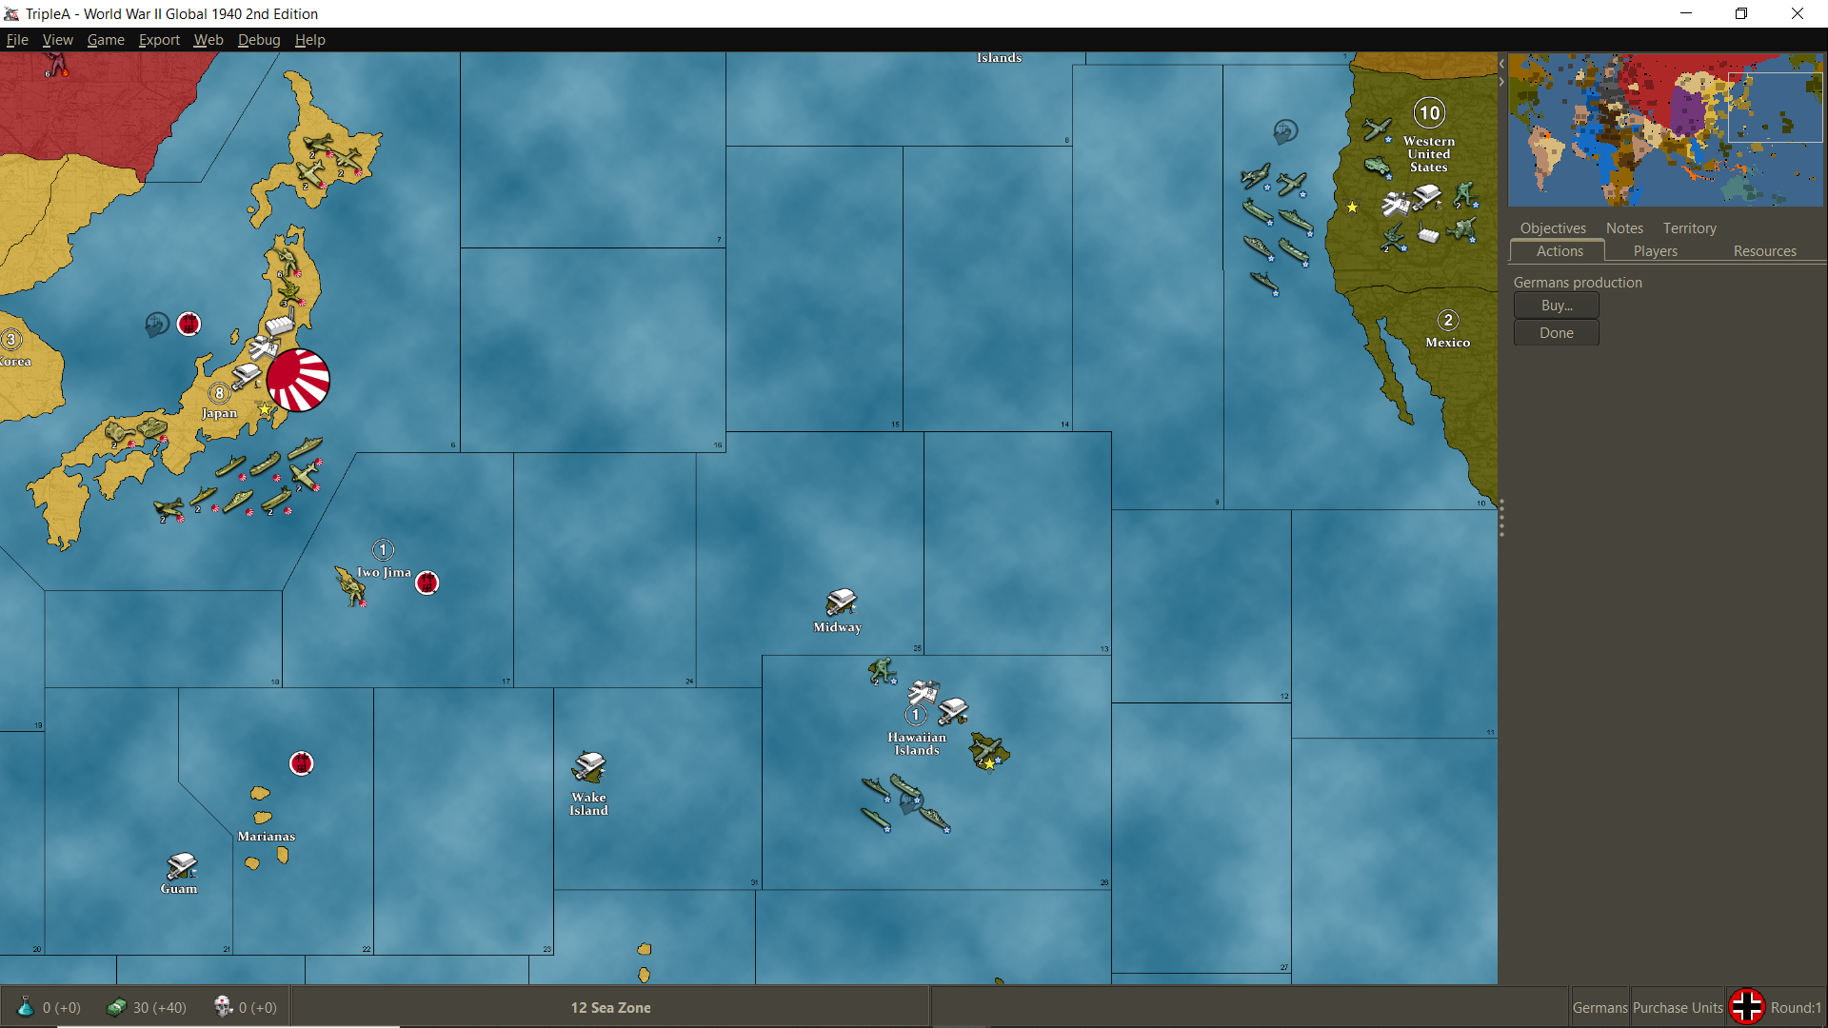
Task: Click the PUs resource icon in status bar
Action: pos(116,1007)
